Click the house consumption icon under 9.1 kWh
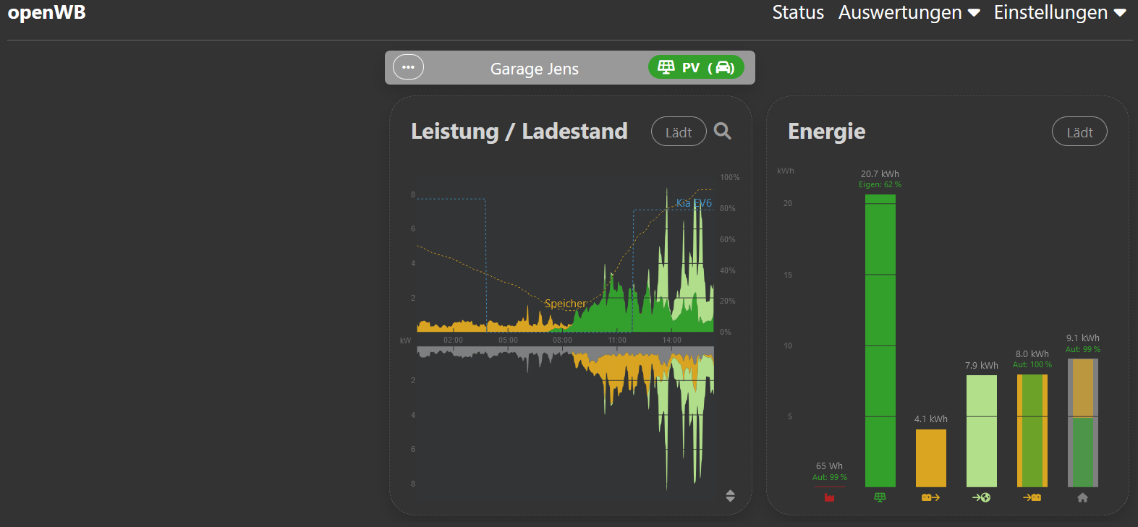The image size is (1138, 527). [1082, 497]
